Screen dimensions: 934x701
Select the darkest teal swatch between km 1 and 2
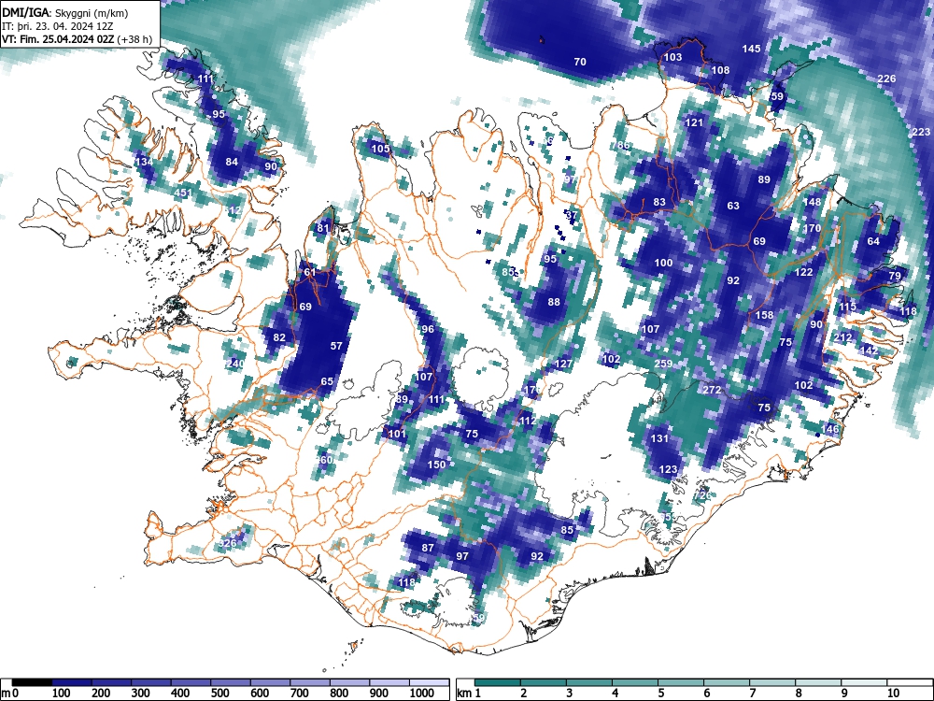pos(498,682)
